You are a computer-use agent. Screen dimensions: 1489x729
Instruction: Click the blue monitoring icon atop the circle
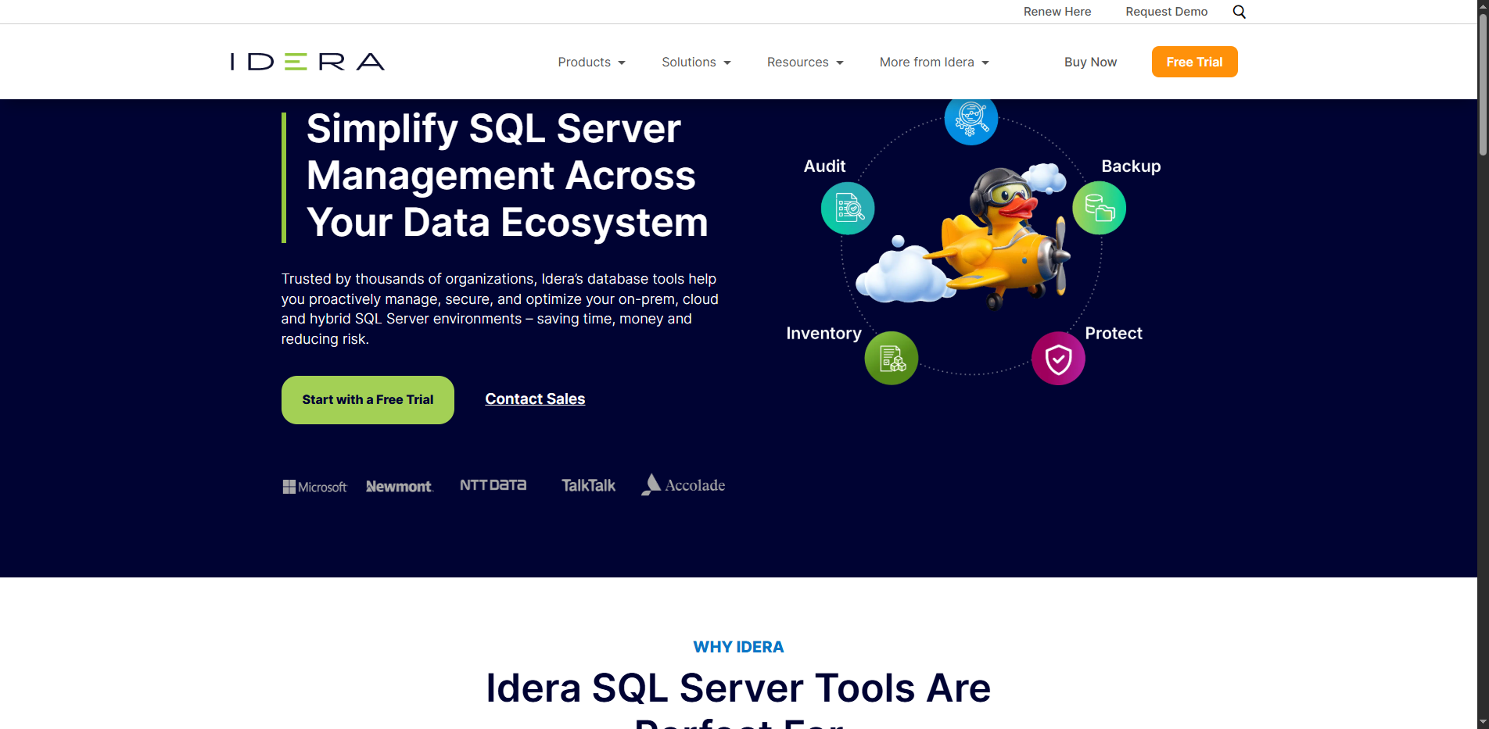pos(971,120)
